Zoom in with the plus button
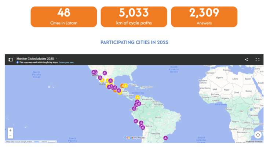The image size is (270, 148). tap(10, 130)
